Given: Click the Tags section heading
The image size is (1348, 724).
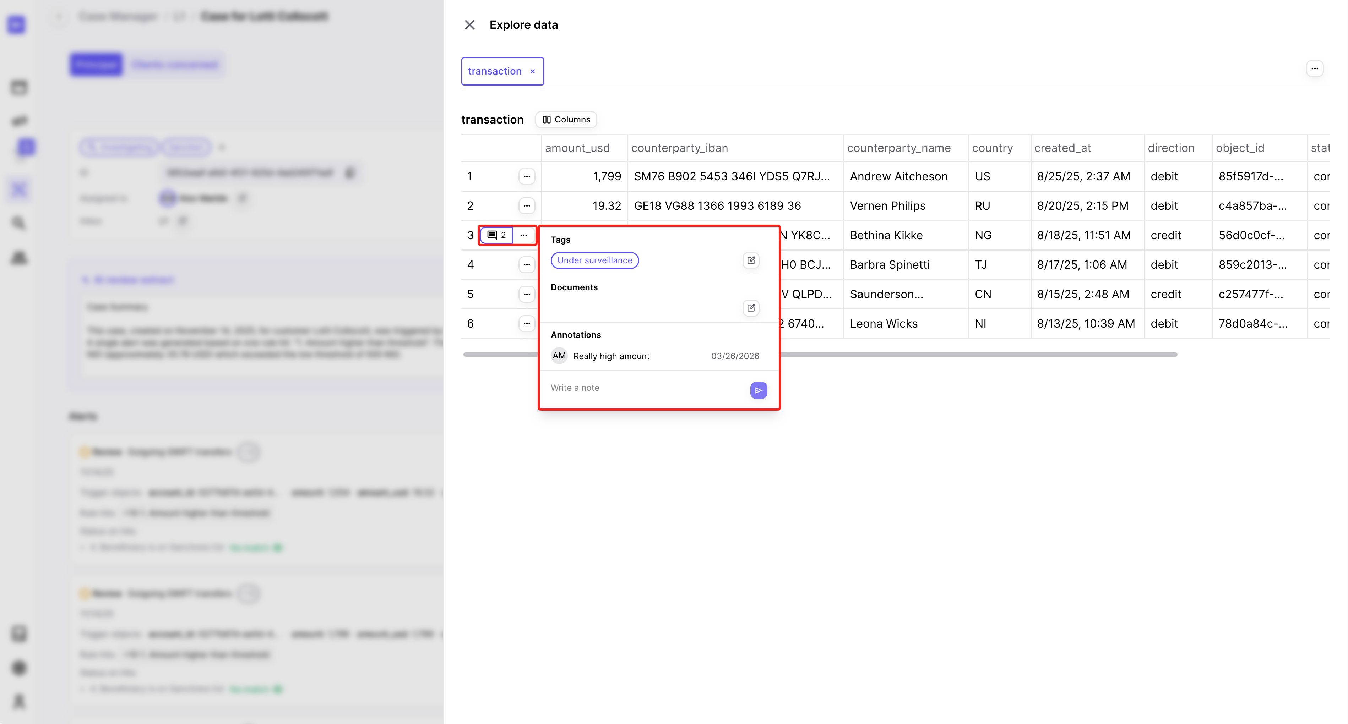Looking at the screenshot, I should 560,240.
